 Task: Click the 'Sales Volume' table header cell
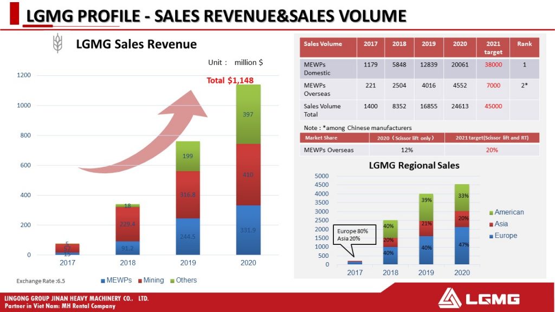(328, 48)
